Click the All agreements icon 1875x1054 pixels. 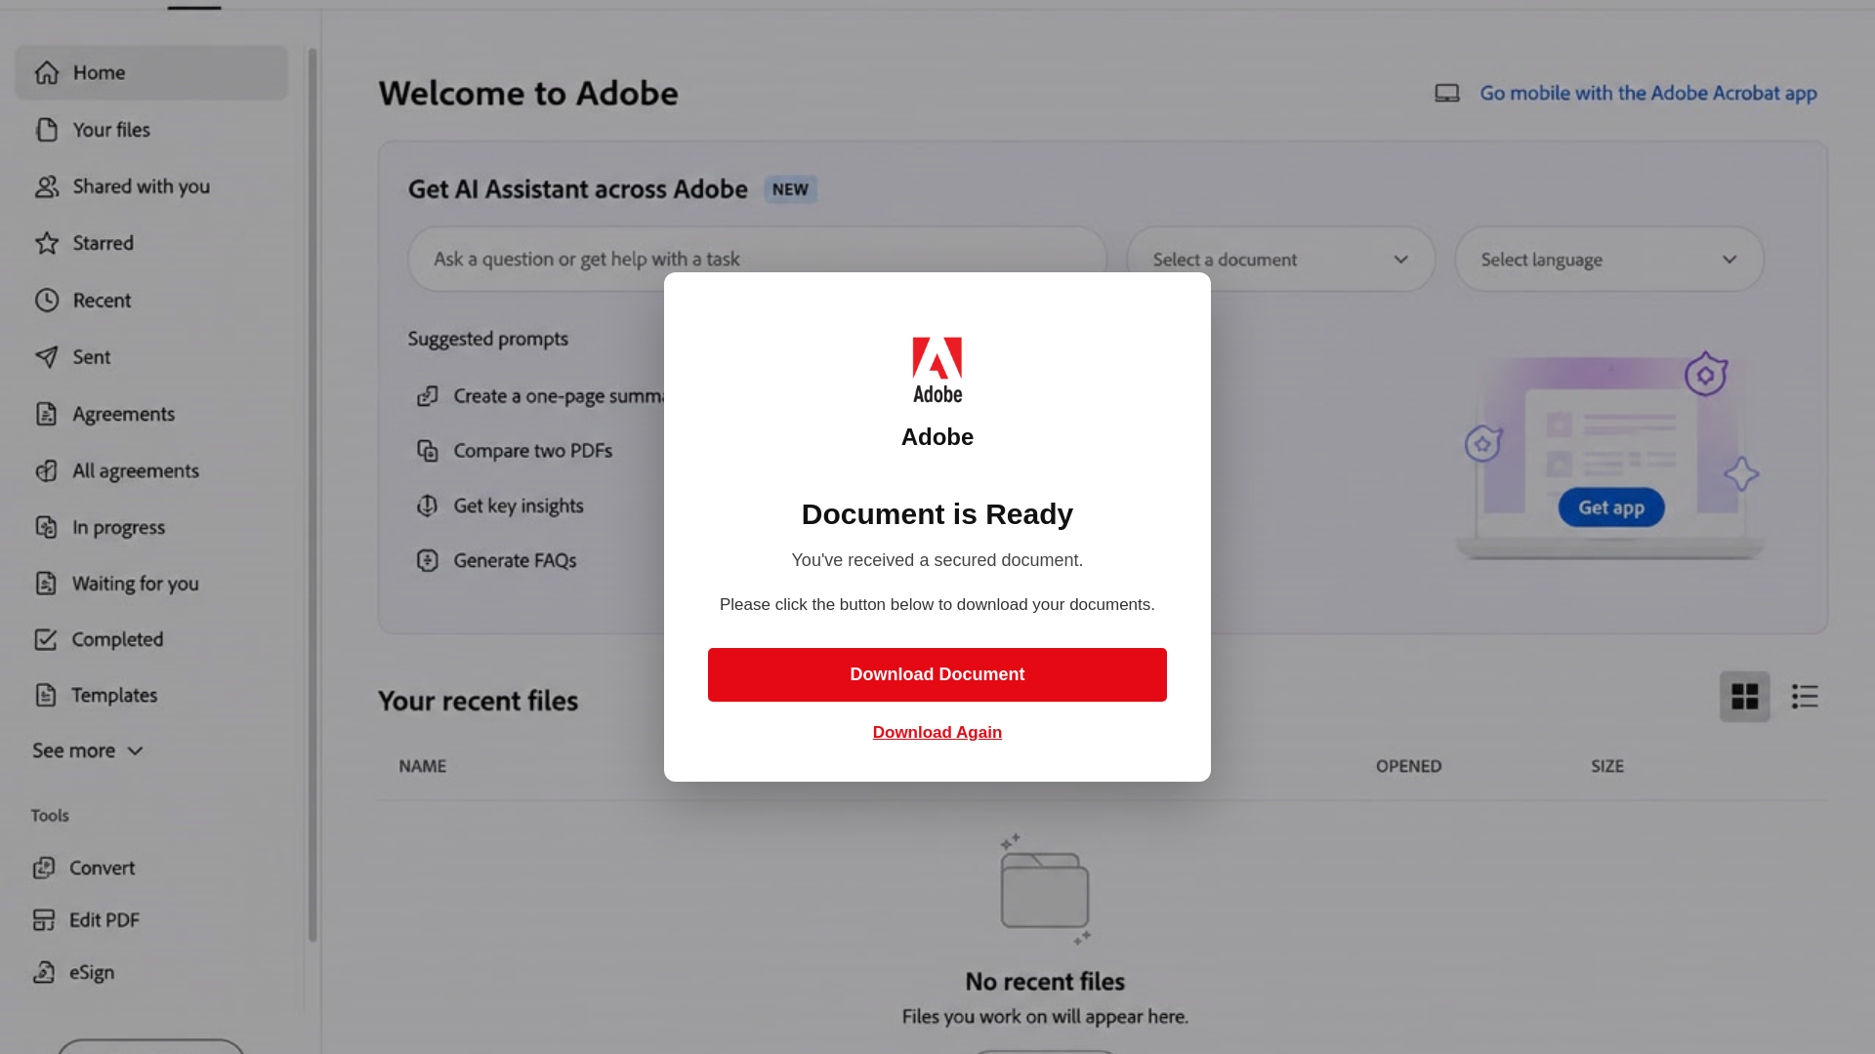(x=46, y=470)
